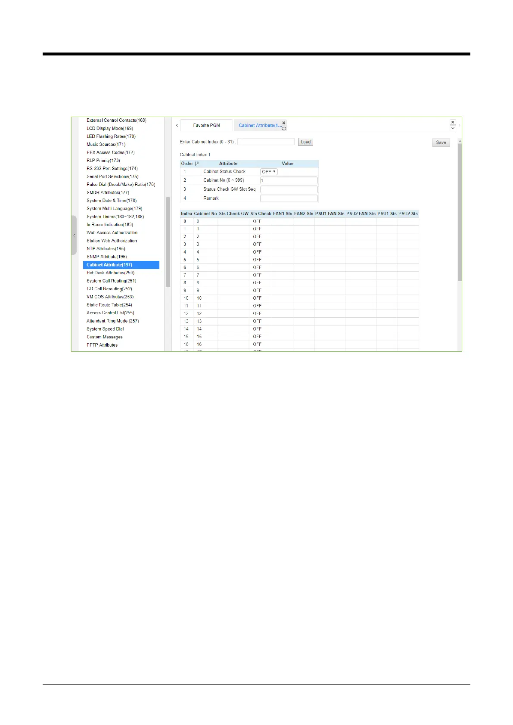Image resolution: width=513 pixels, height=725 pixels.
Task: Open CO Call Rerouting(252)
Action: point(109,289)
